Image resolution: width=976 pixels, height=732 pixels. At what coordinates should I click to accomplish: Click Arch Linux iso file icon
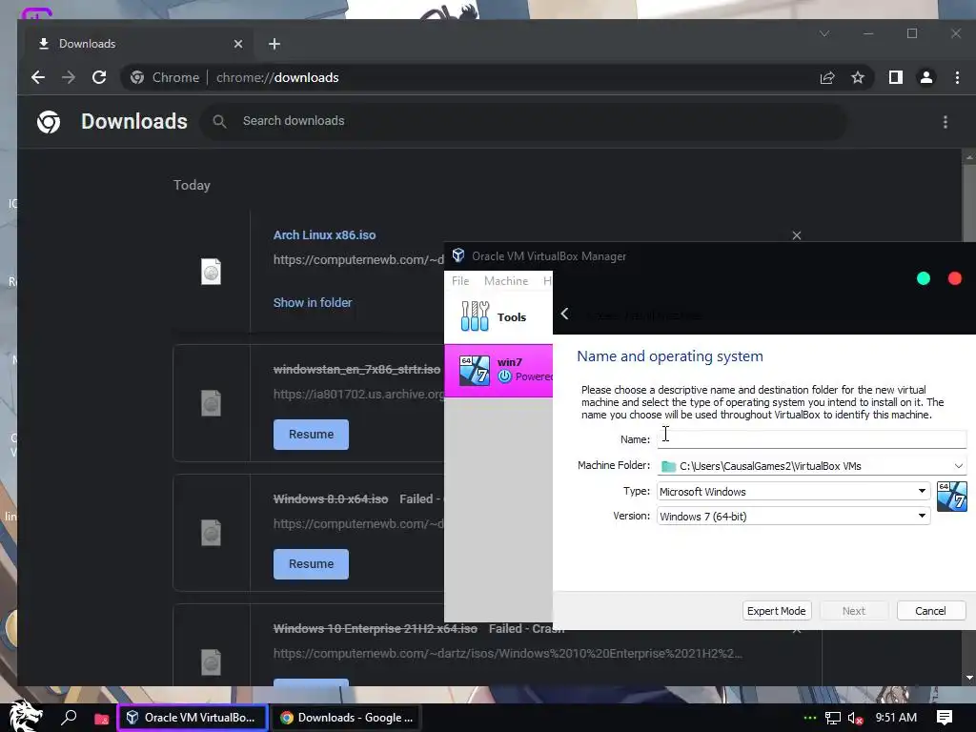(x=211, y=272)
